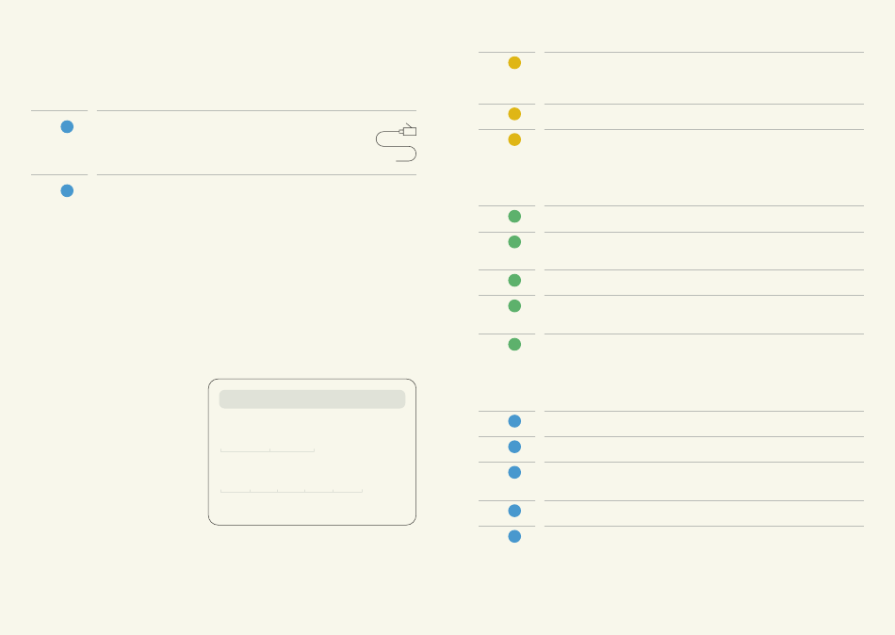The image size is (895, 635).
Task: Click the blue dot beside the cable icon row
Action: (67, 127)
